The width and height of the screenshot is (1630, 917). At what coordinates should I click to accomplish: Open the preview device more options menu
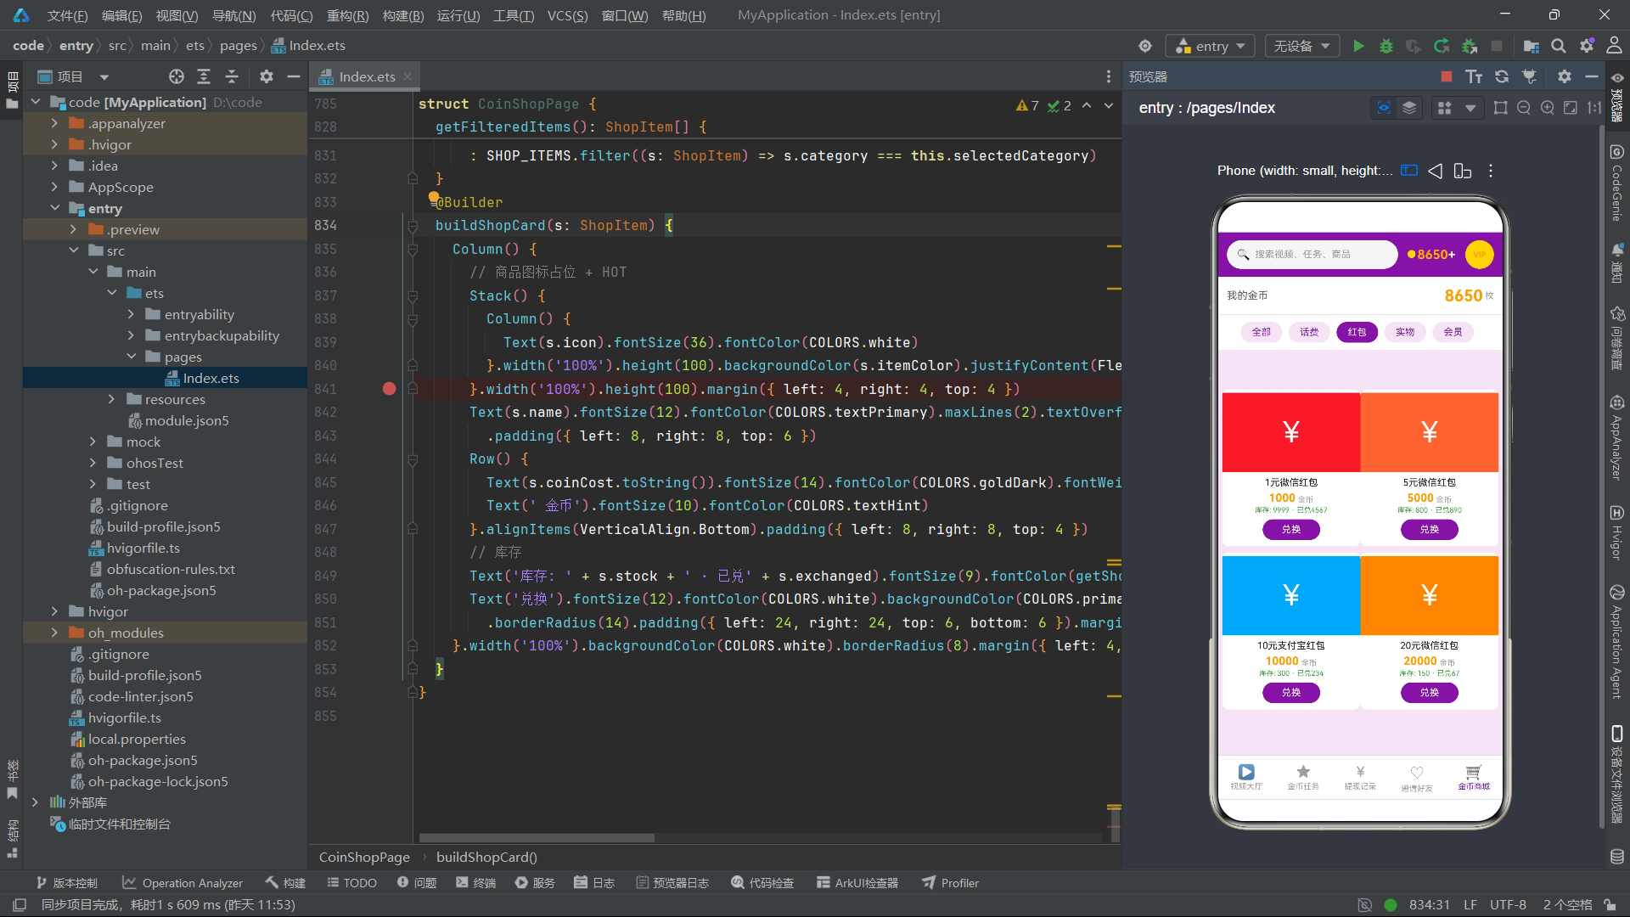tap(1491, 171)
